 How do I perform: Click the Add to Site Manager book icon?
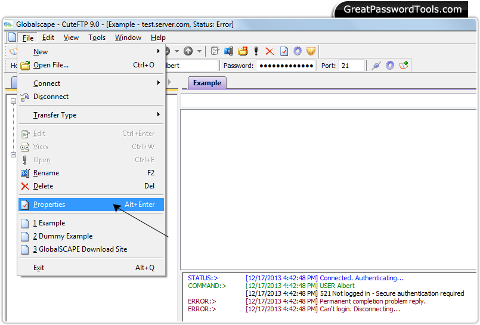tap(404, 65)
